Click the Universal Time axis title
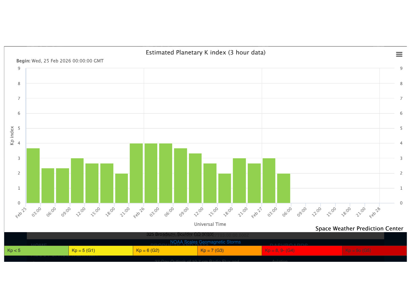The width and height of the screenshot is (411, 308). click(x=210, y=224)
